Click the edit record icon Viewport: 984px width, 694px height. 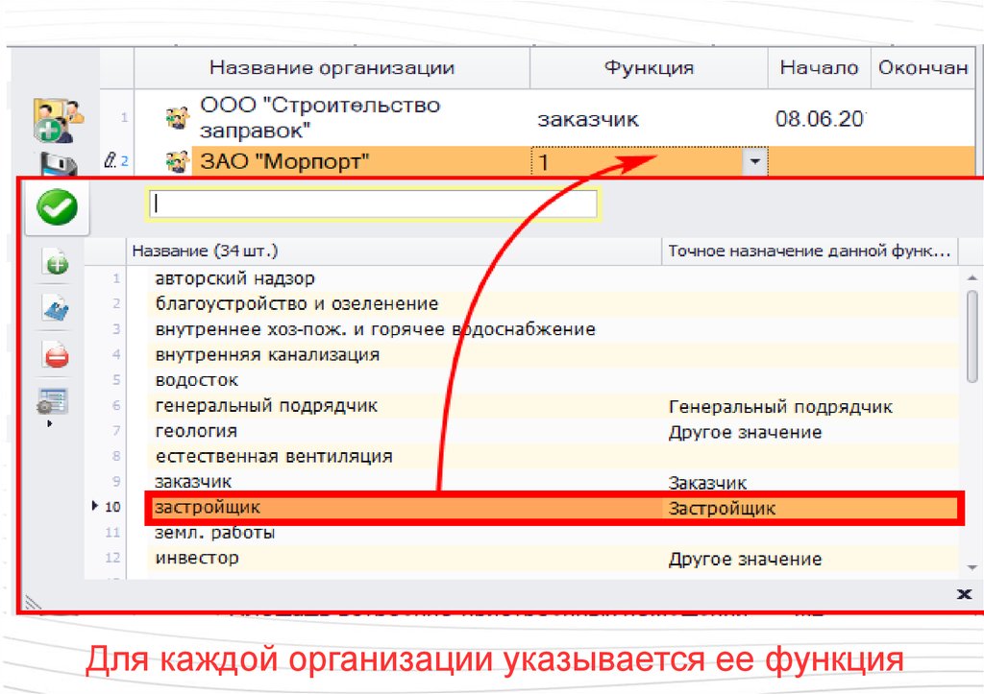(x=56, y=309)
